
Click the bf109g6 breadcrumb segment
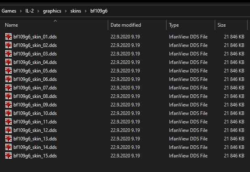(99, 11)
